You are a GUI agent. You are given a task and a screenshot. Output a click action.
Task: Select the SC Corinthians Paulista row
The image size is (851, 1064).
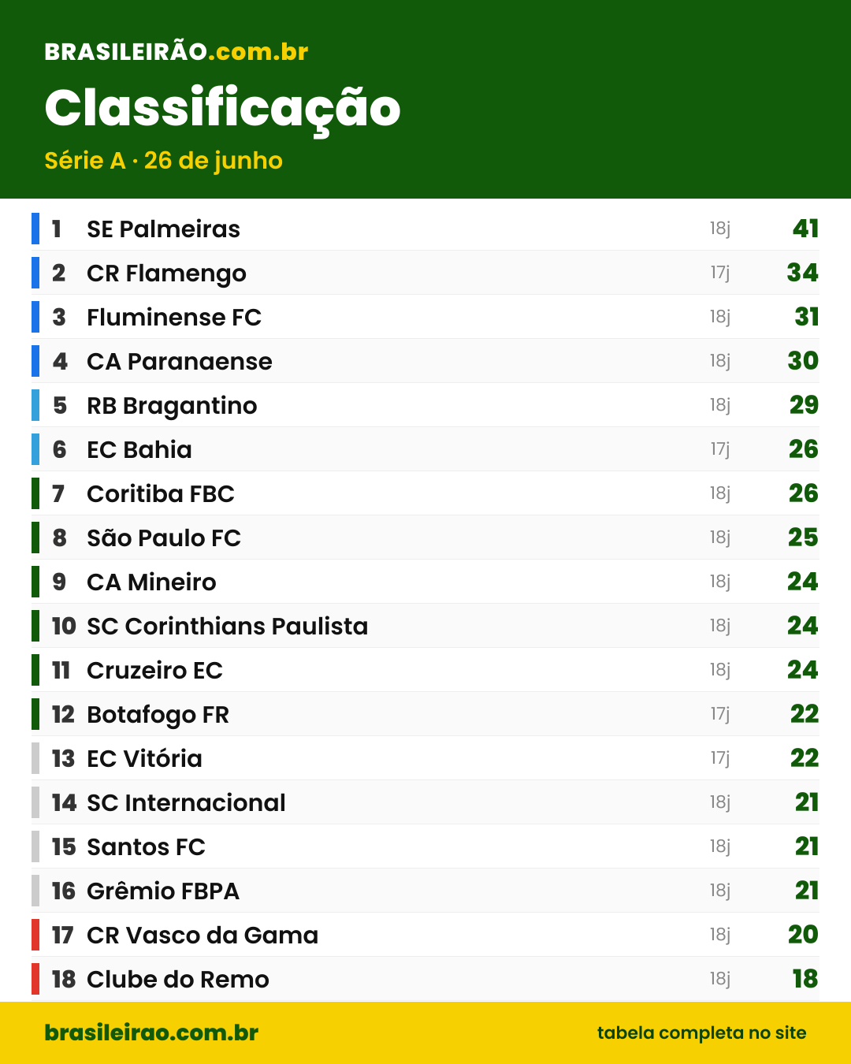pos(425,626)
